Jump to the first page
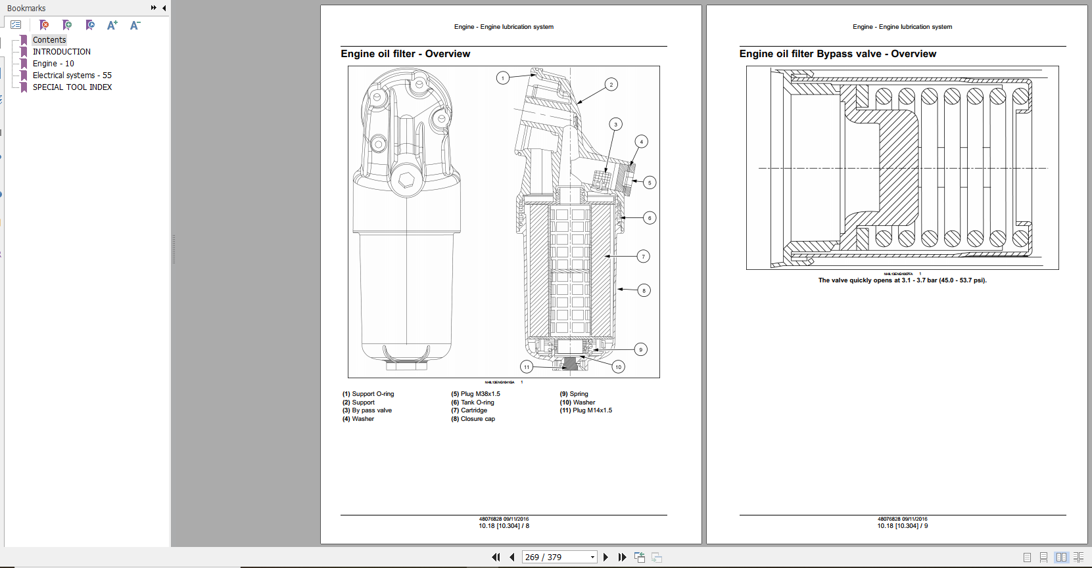This screenshot has width=1092, height=568. pyautogui.click(x=496, y=557)
